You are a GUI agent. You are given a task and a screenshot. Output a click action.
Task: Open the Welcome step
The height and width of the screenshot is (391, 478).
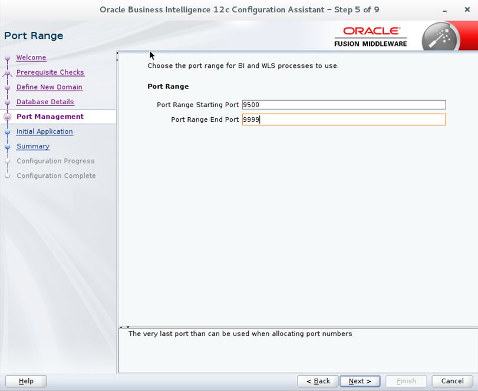pyautogui.click(x=31, y=57)
